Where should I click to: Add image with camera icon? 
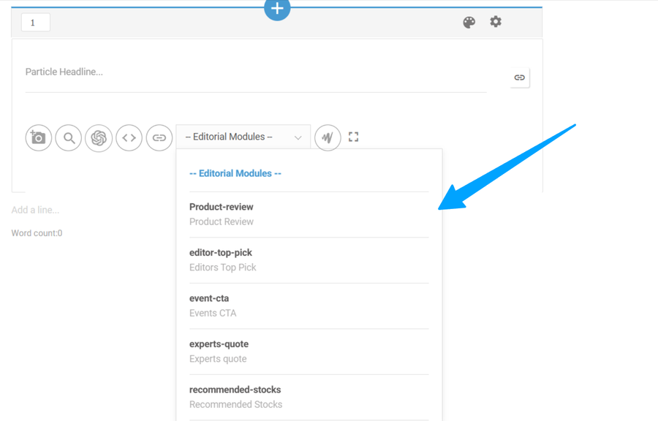coord(39,137)
